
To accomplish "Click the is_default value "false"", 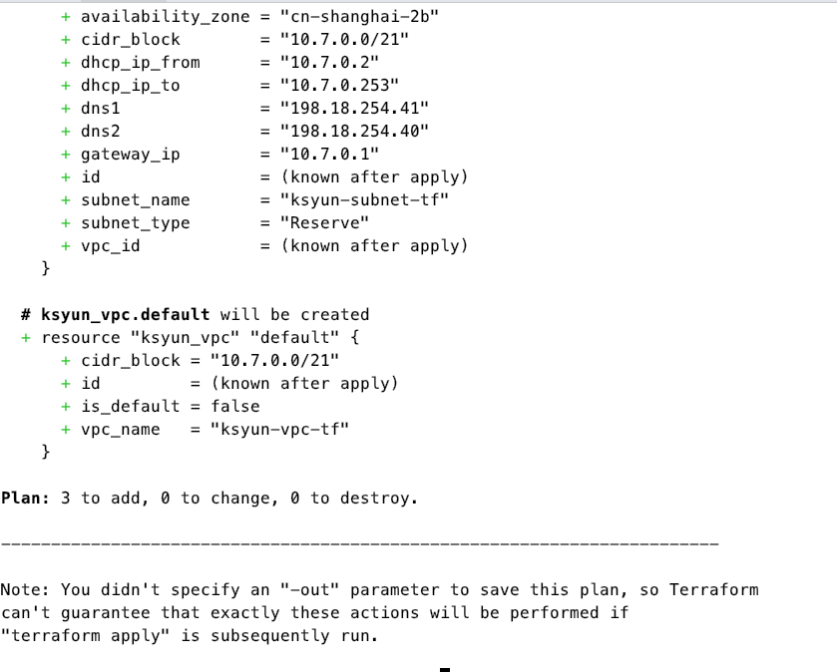I will point(235,407).
